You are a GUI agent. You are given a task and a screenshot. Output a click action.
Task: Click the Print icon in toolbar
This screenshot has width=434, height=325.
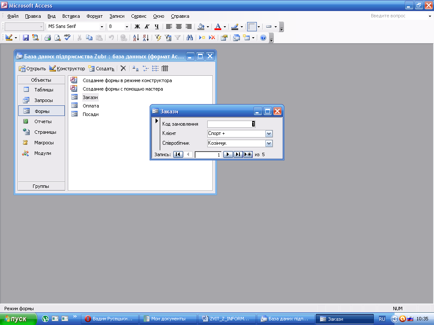(x=47, y=38)
